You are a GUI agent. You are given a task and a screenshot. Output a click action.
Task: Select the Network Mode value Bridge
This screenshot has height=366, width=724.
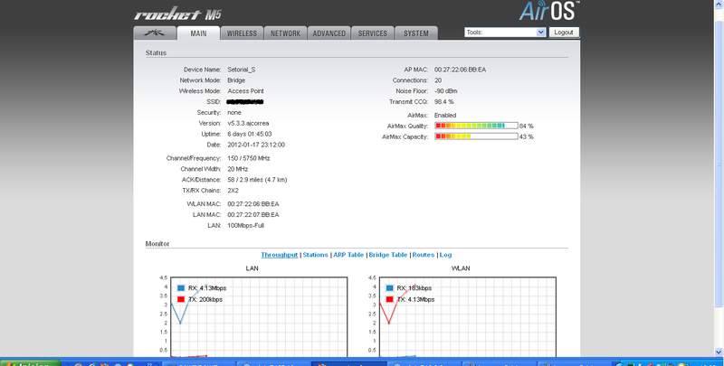236,80
